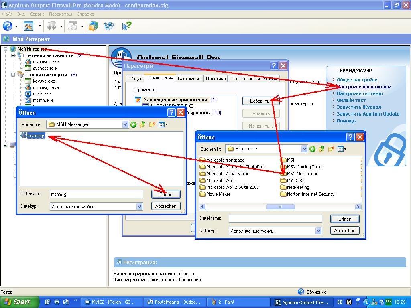Open the Start button
Screen dimensions: 411x308
19,302
